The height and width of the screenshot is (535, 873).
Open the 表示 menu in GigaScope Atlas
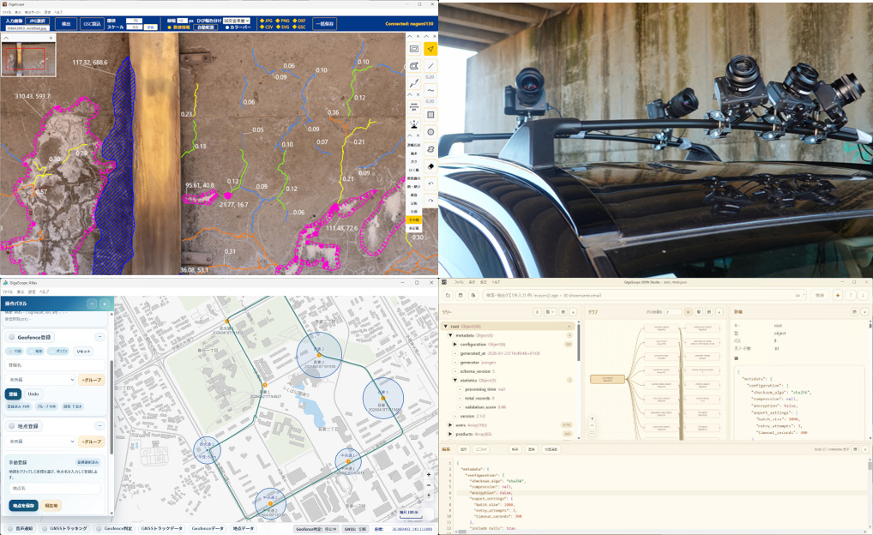tap(20, 292)
